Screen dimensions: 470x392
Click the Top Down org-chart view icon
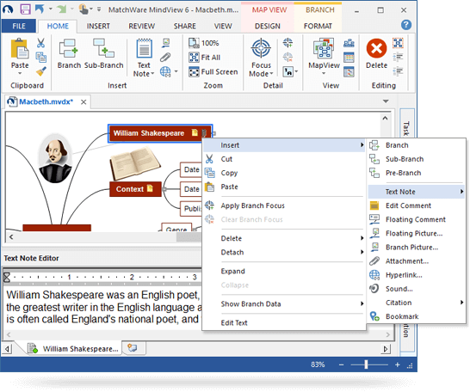click(x=349, y=43)
